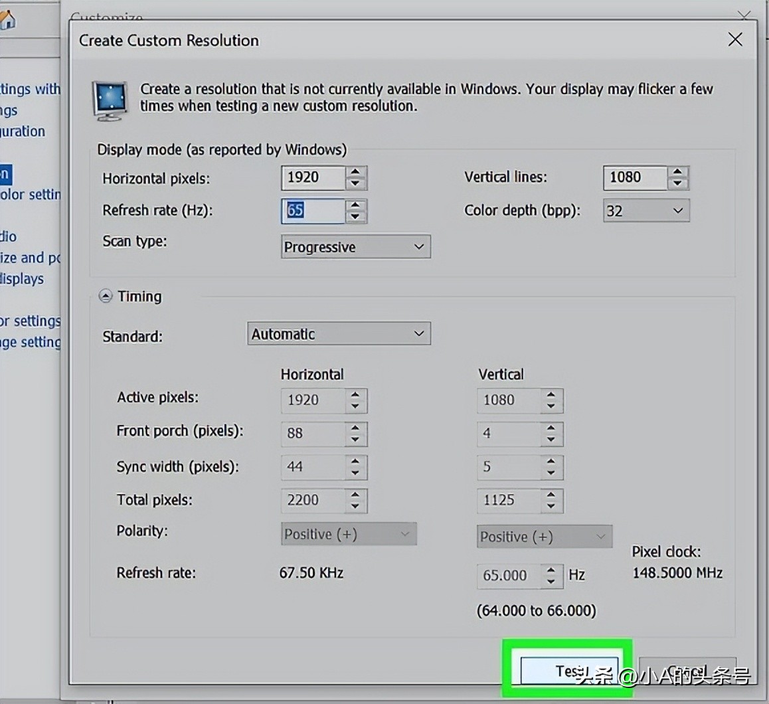Click the Test button
The width and height of the screenshot is (769, 704).
coord(569,670)
